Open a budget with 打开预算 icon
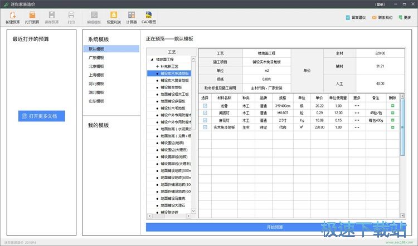Viewport: 418px width, 246px height. pos(31,15)
